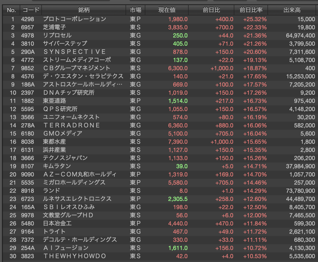Click change rate +12.60%
Screen dimensions: 318x262
click(x=255, y=199)
